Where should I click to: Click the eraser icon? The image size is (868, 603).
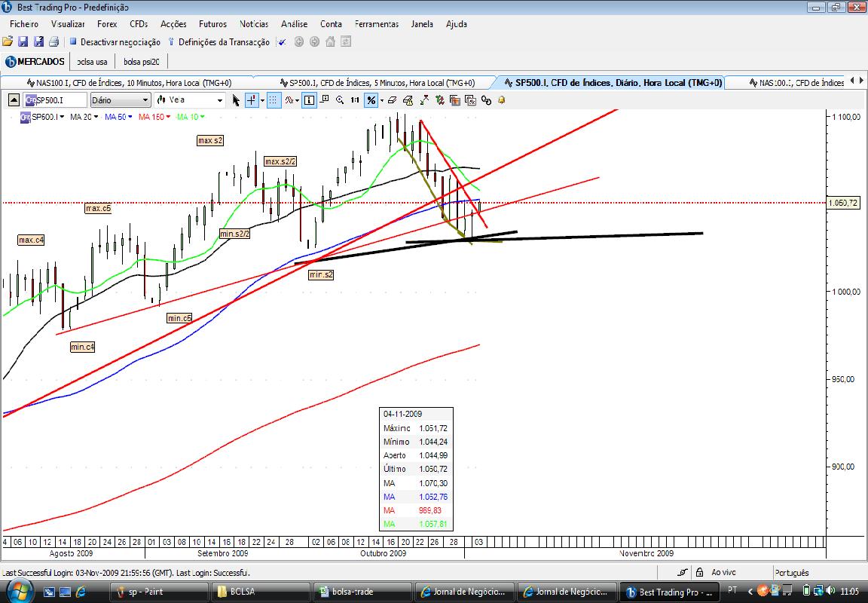393,100
